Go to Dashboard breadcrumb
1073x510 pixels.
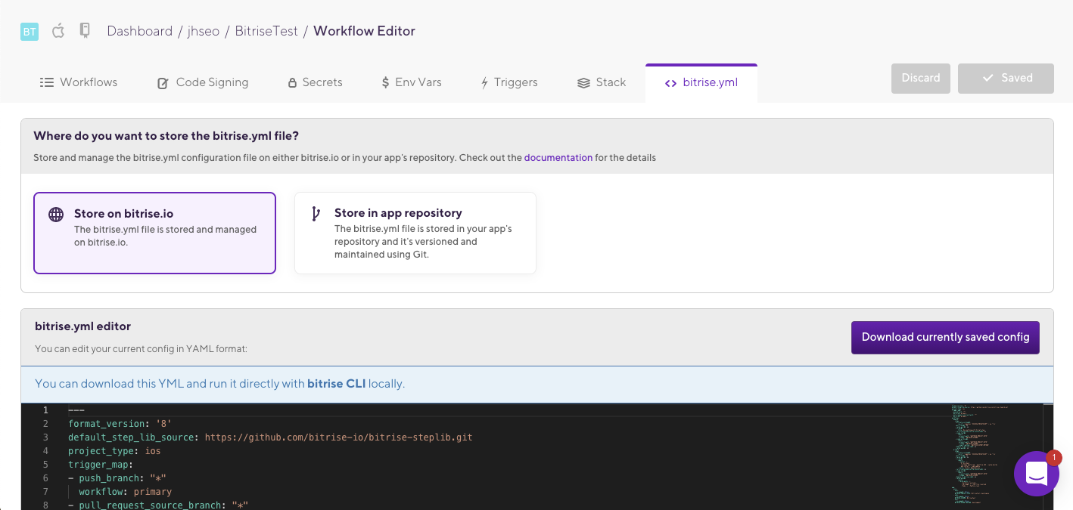140,31
